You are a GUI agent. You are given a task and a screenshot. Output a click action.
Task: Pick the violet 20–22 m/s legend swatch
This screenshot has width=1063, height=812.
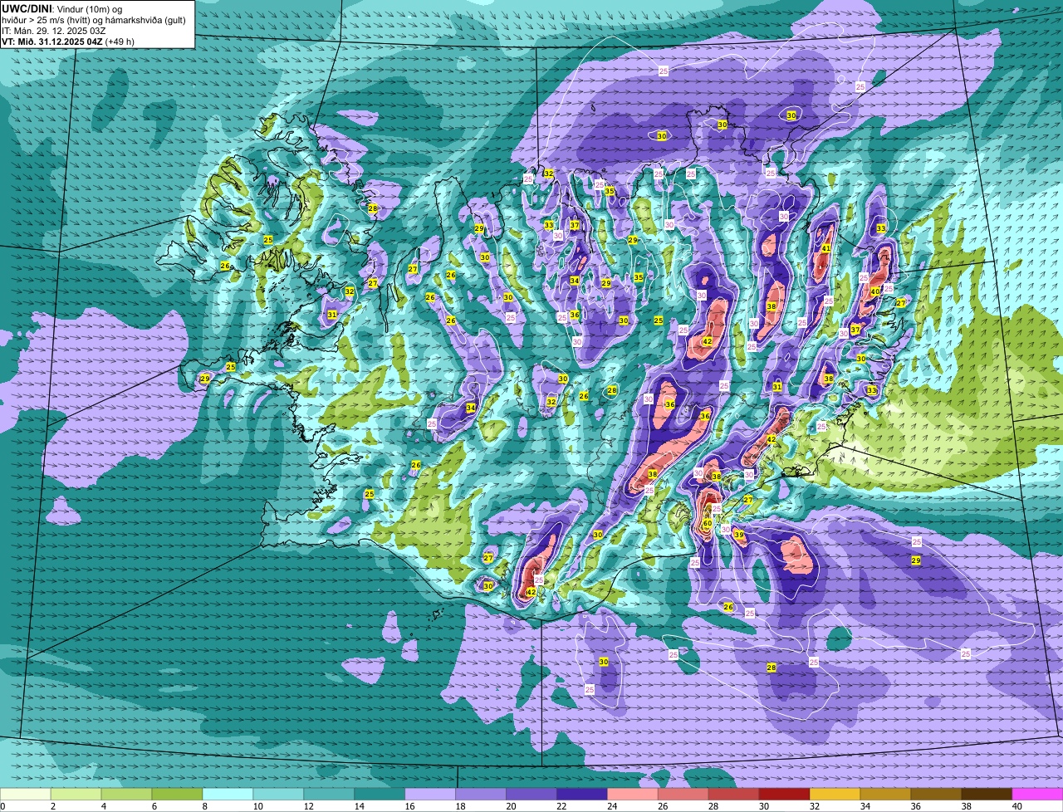point(531,794)
